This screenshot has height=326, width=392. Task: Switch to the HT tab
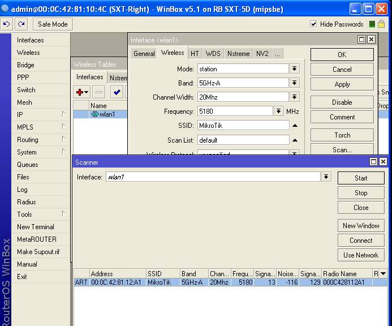point(195,54)
